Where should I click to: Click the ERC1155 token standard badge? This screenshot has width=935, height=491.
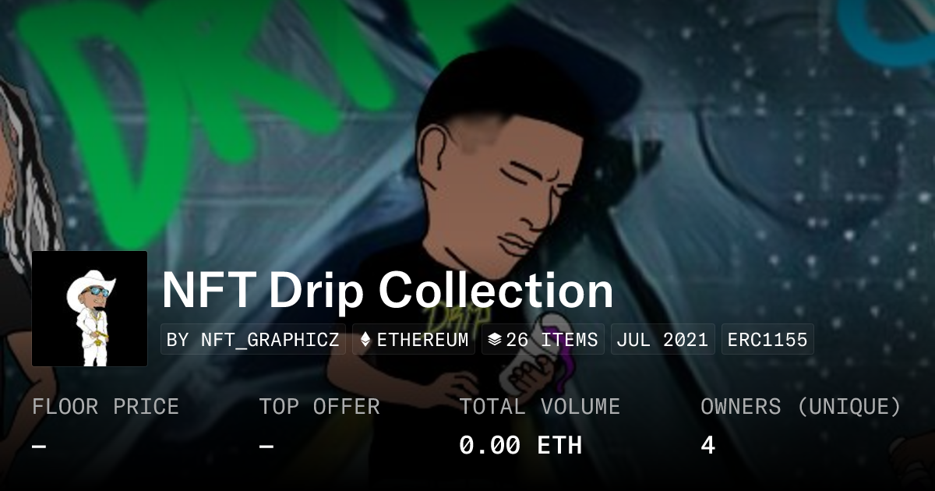click(767, 340)
